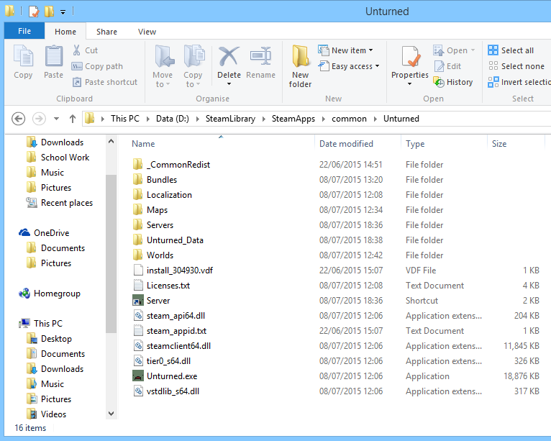Open the recent locations dropdown arrow

coord(56,119)
